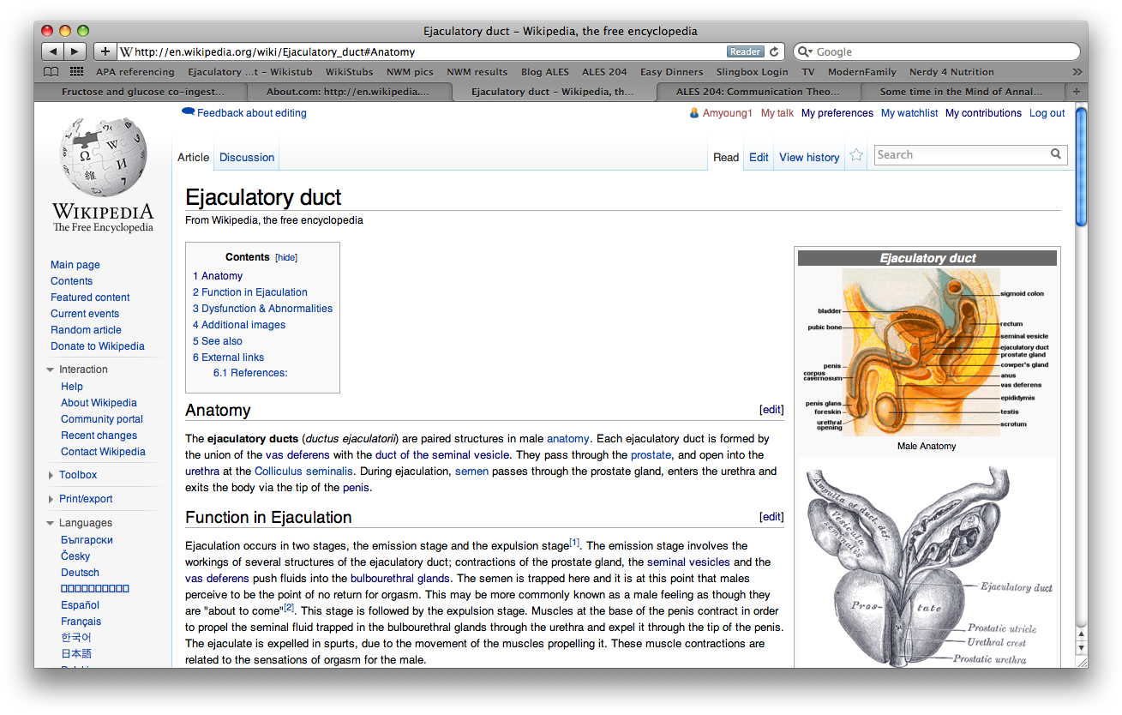This screenshot has width=1122, height=715.
Task: Open citation footnote [1]
Action: tap(574, 543)
